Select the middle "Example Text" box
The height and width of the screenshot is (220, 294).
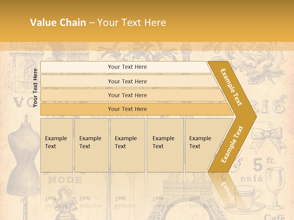point(127,145)
